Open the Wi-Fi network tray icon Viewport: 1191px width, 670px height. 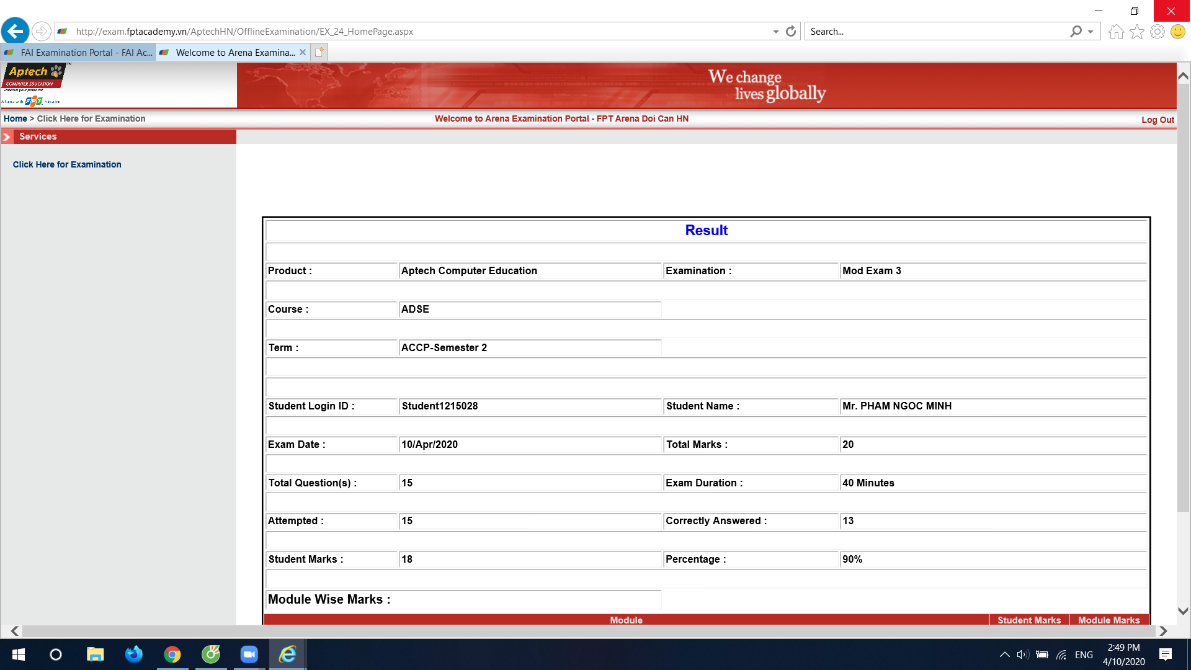click(x=1062, y=654)
